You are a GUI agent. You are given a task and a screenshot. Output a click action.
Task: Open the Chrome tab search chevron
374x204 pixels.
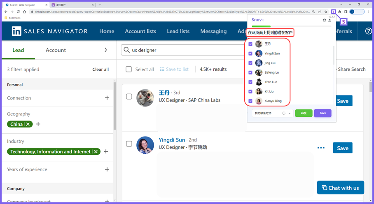[x=341, y=5]
